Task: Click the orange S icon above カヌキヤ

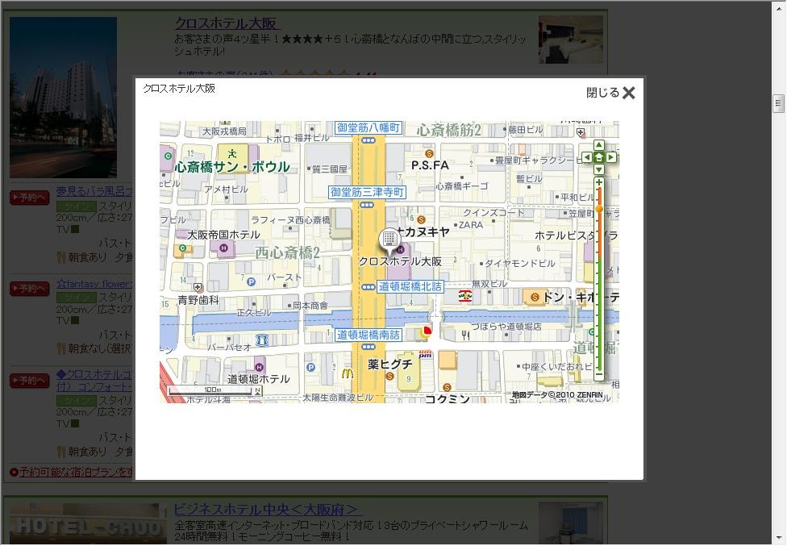Action: point(421,219)
